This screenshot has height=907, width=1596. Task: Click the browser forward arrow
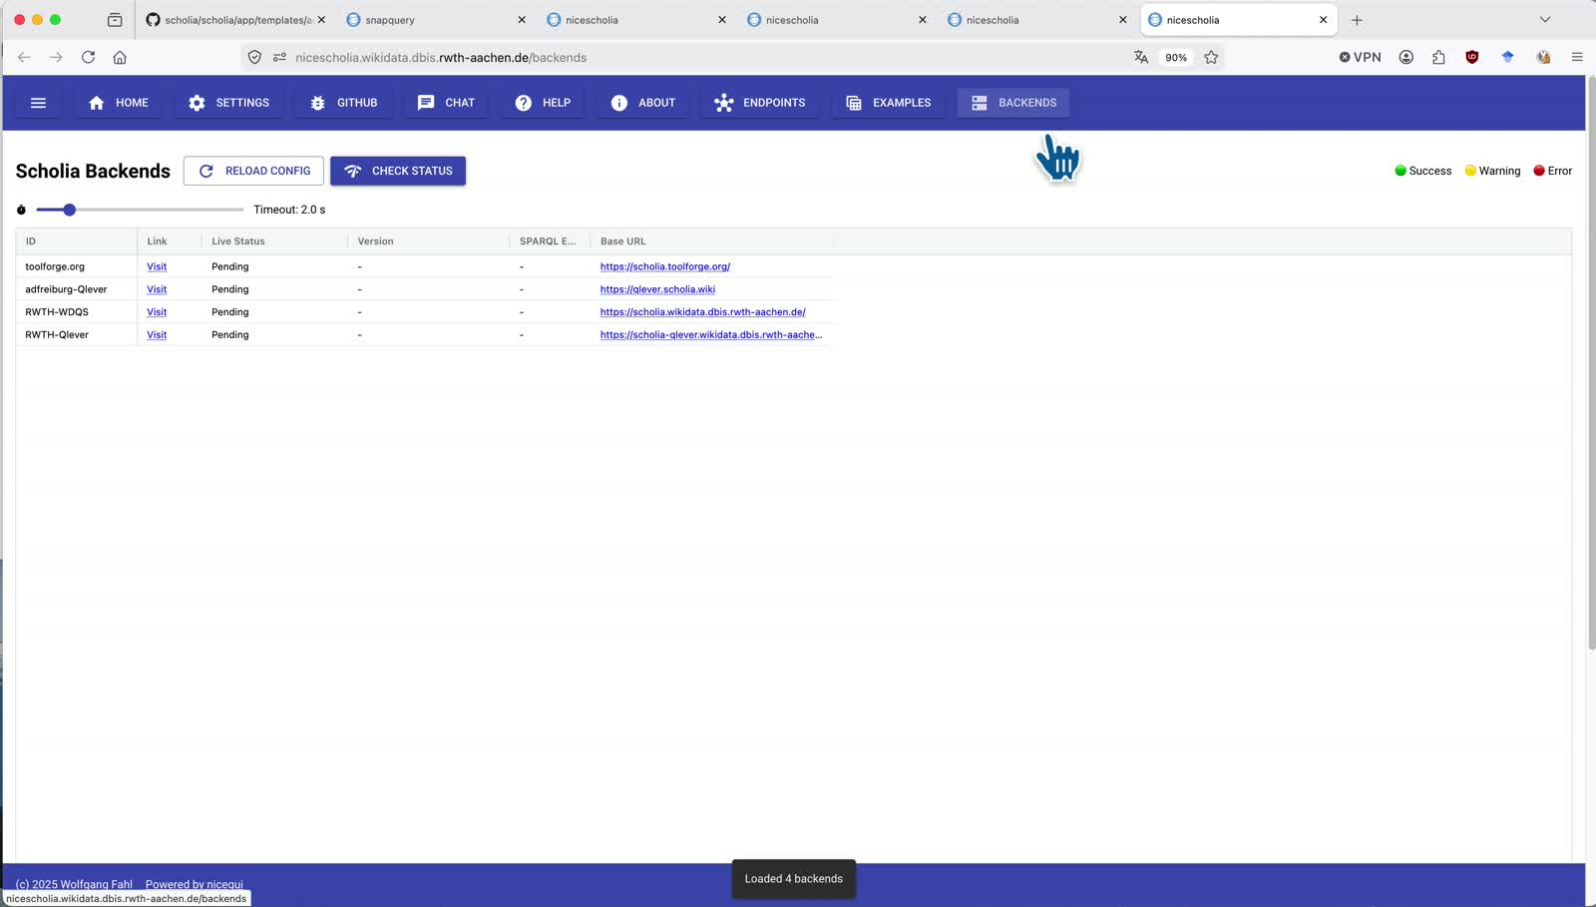pos(56,58)
